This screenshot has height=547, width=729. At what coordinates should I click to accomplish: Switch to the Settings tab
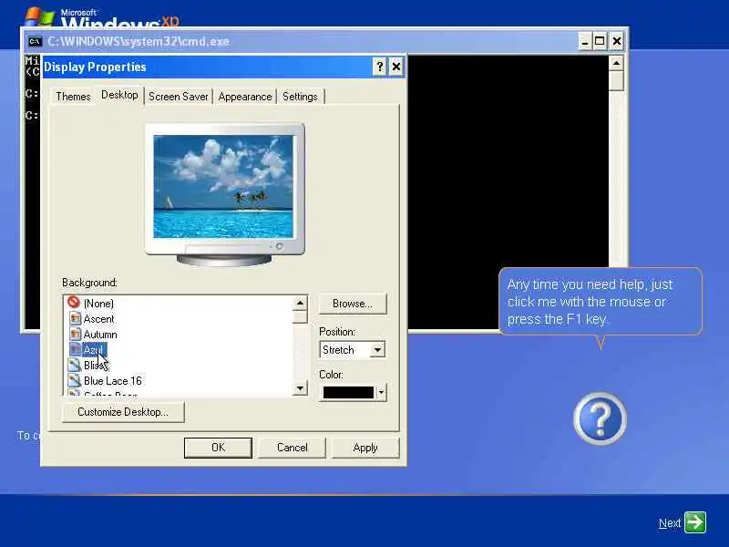coord(301,97)
